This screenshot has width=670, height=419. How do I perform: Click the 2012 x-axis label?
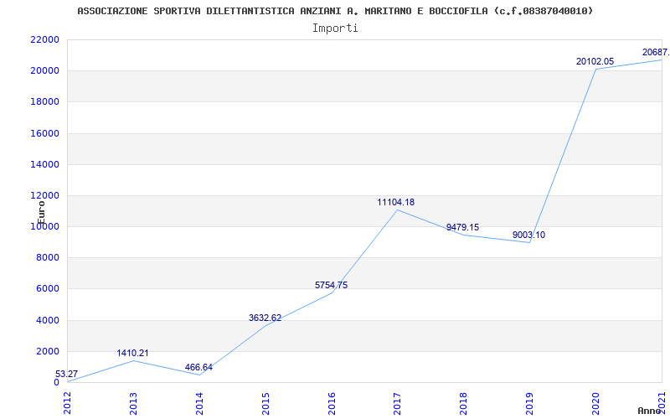pos(67,403)
